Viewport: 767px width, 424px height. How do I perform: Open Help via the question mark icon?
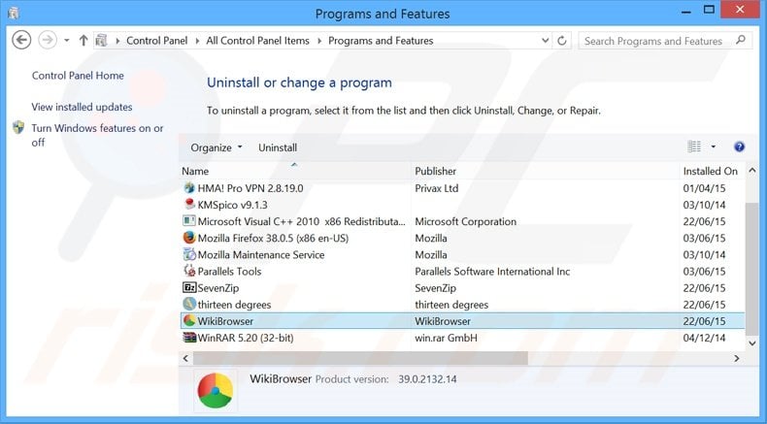tap(739, 147)
